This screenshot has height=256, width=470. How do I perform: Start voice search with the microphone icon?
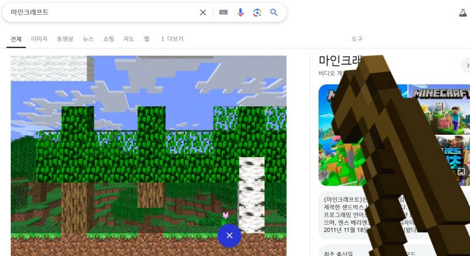(x=240, y=13)
